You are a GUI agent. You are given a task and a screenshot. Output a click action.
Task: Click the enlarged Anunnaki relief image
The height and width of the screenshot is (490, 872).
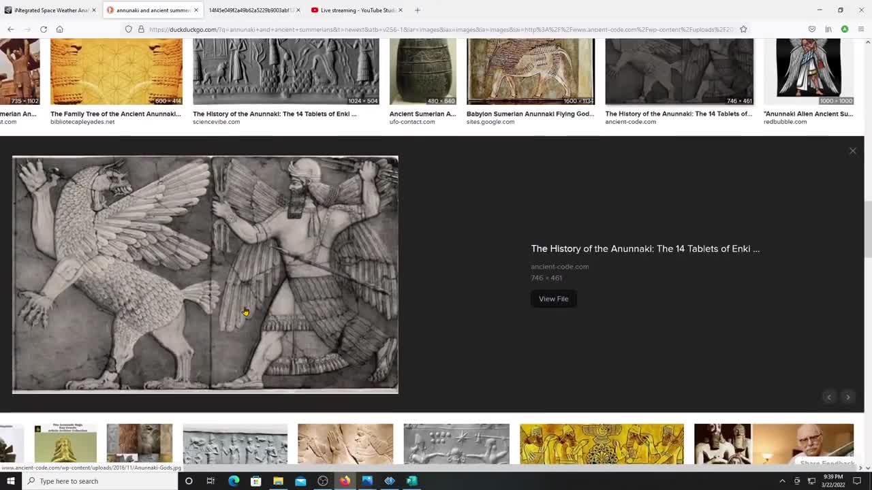205,275
